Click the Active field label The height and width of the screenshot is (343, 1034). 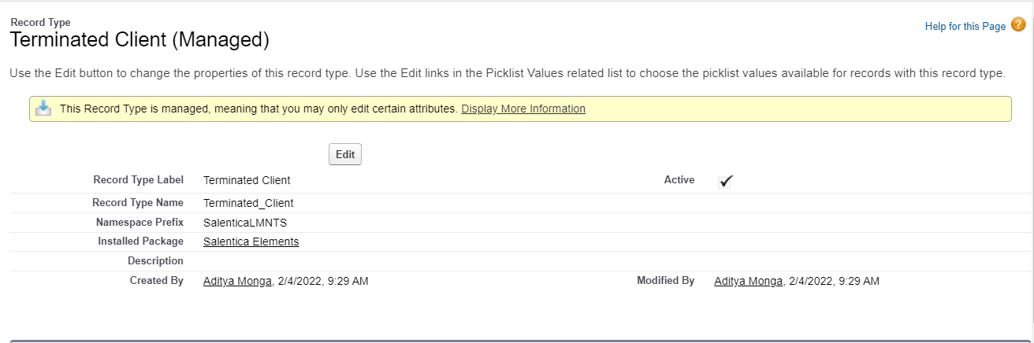click(679, 180)
